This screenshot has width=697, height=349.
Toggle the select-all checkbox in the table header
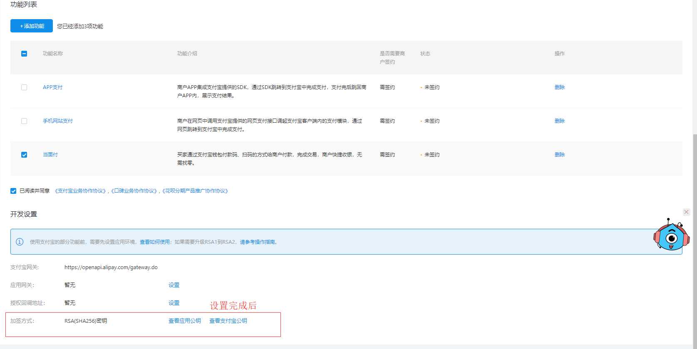click(24, 54)
